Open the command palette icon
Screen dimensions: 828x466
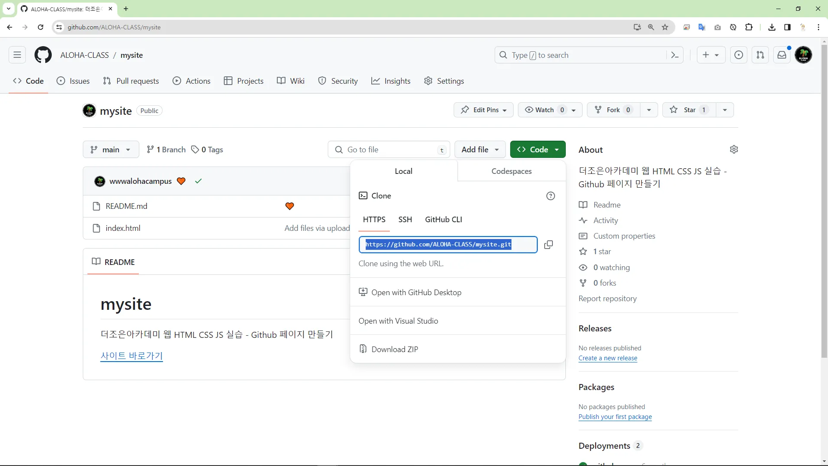click(x=675, y=55)
